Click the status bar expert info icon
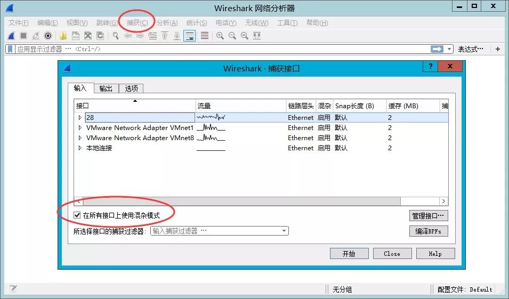 coord(13,288)
